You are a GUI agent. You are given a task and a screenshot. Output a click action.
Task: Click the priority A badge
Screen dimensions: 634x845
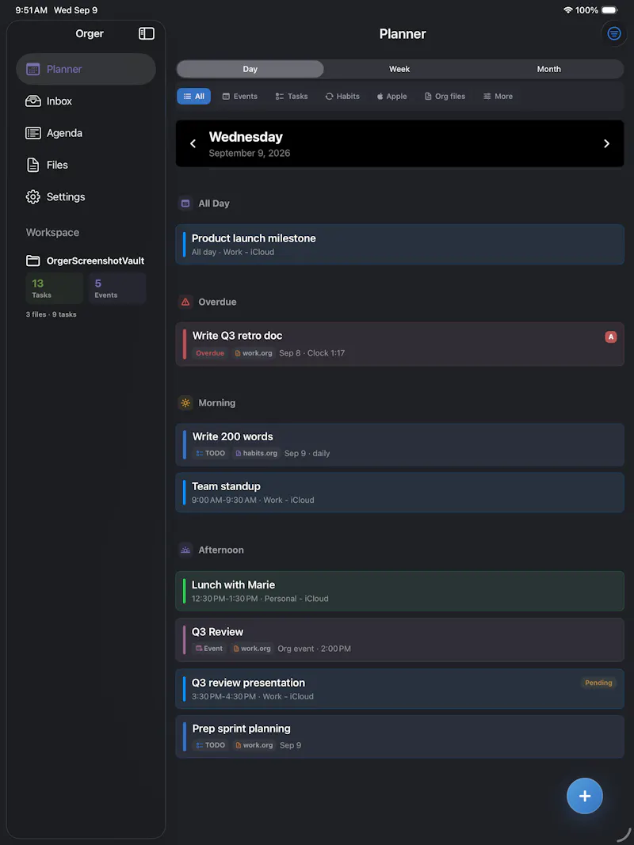click(610, 337)
